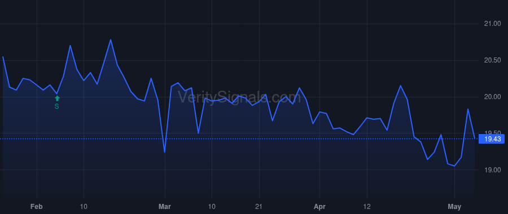
Task: Click the 12 date axis label
Action: [367, 207]
